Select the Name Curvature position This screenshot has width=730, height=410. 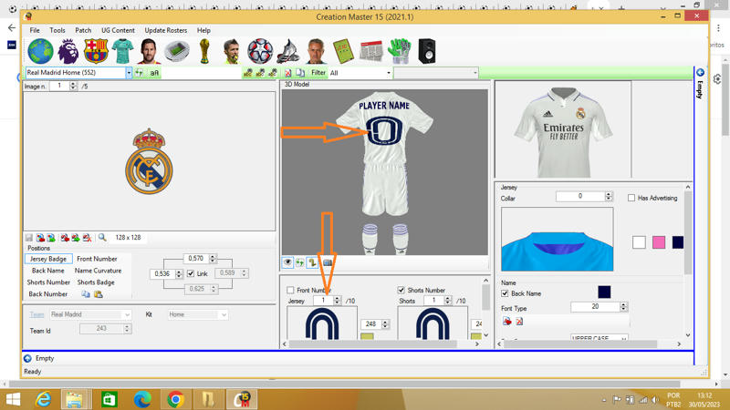[x=99, y=271]
